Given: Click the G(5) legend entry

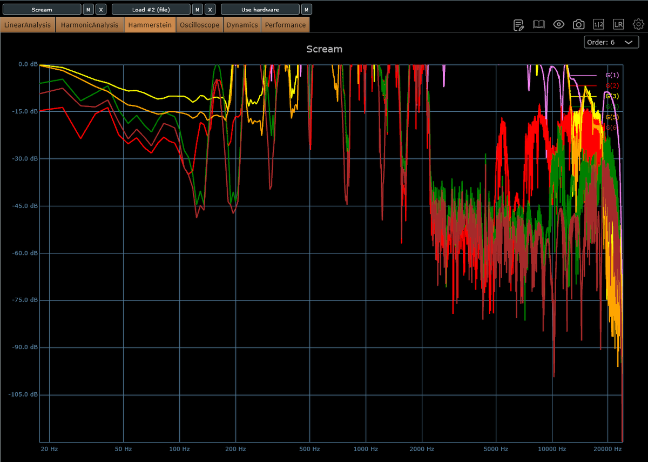Looking at the screenshot, I should [612, 117].
